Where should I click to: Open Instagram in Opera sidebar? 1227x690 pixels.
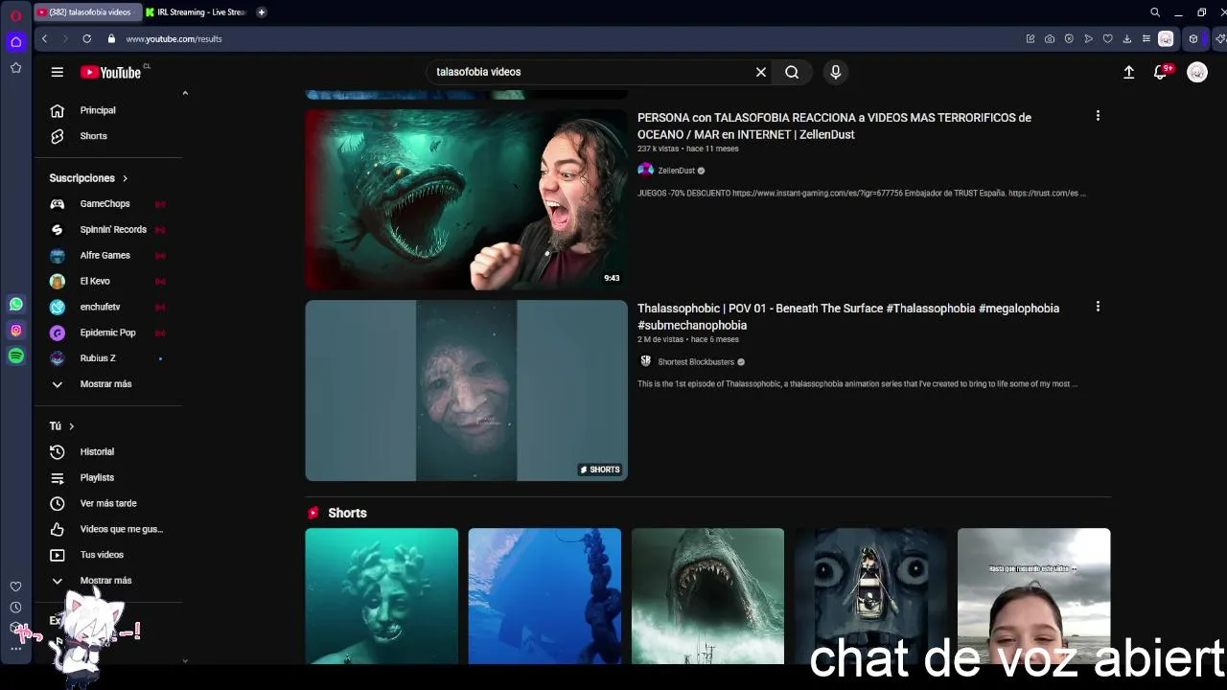click(x=16, y=330)
